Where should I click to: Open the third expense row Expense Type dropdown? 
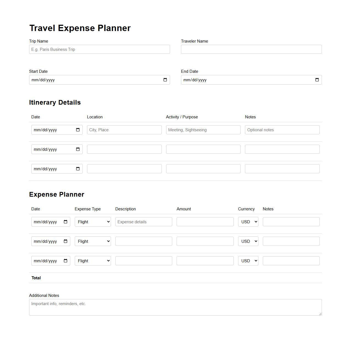click(93, 261)
